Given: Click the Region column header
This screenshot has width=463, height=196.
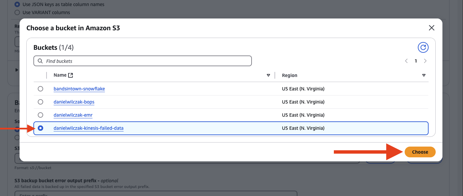Looking at the screenshot, I should click(x=290, y=75).
